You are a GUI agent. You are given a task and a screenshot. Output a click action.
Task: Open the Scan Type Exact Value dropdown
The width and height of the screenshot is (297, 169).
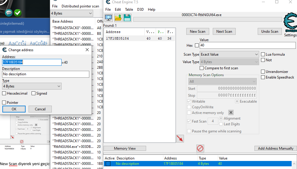[x=229, y=54]
